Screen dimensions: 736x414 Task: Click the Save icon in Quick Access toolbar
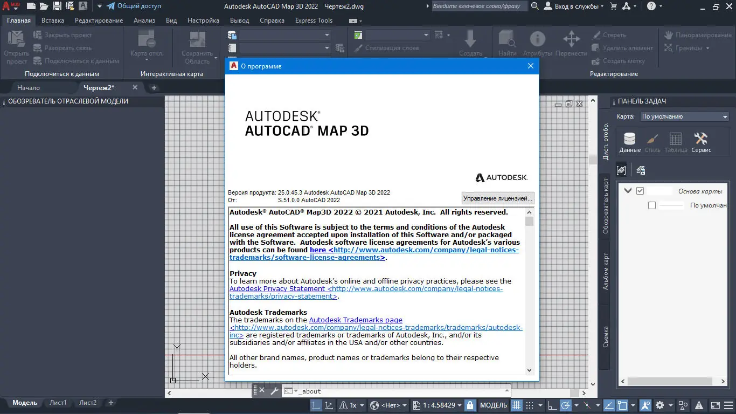pos(56,6)
